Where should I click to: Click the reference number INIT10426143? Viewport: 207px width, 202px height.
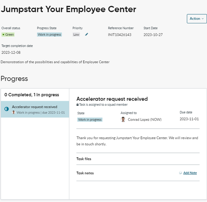click(x=120, y=35)
